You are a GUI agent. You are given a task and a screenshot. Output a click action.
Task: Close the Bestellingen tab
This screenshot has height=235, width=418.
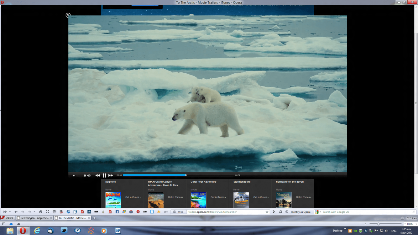coord(51,218)
